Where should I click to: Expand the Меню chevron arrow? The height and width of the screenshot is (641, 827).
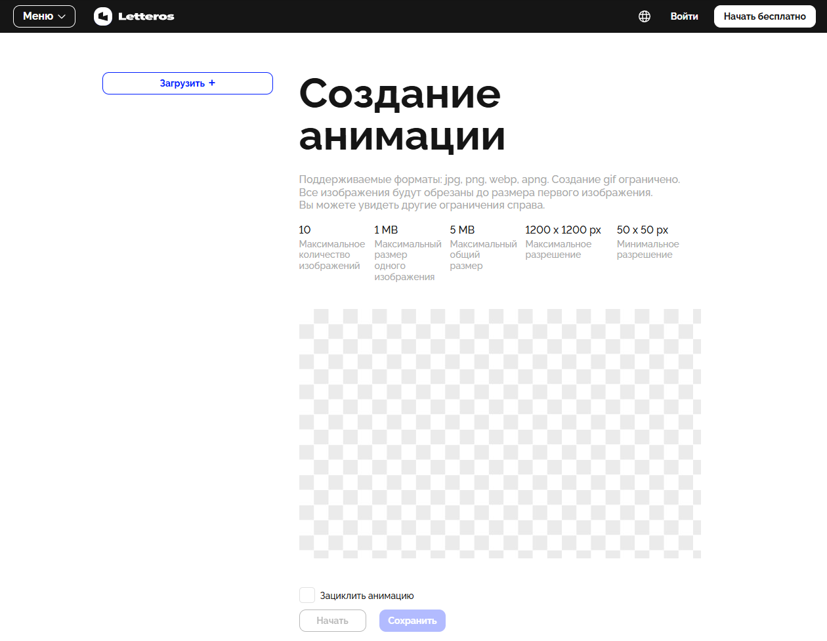(62, 16)
